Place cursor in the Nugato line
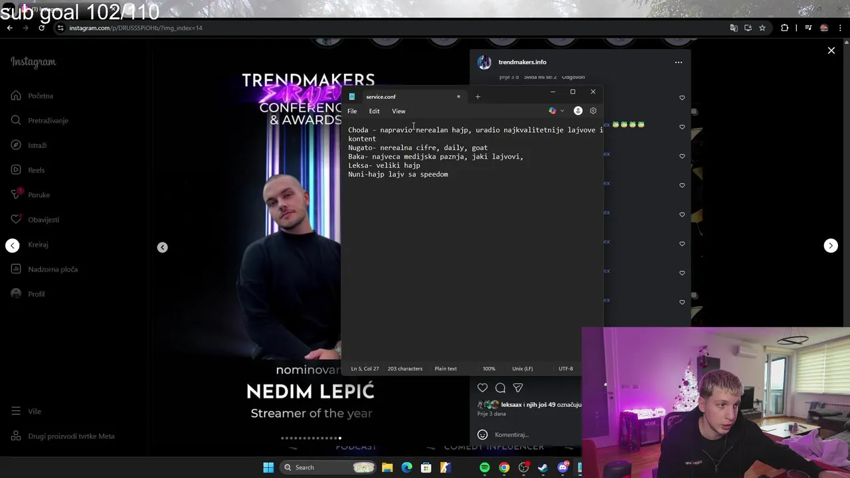The width and height of the screenshot is (850, 478). point(418,147)
